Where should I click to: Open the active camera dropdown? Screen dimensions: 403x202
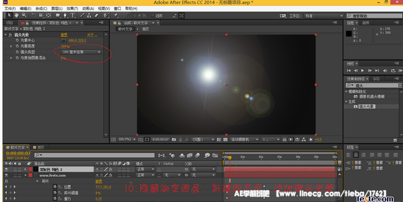click(244, 139)
